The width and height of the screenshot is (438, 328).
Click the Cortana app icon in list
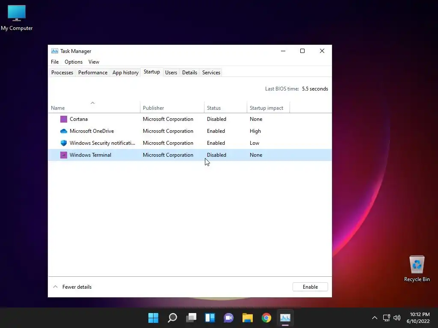(x=64, y=119)
